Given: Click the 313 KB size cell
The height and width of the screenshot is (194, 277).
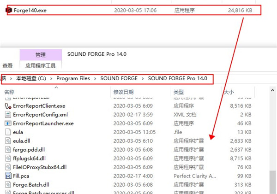Looking at the screenshot, I should [x=243, y=185].
